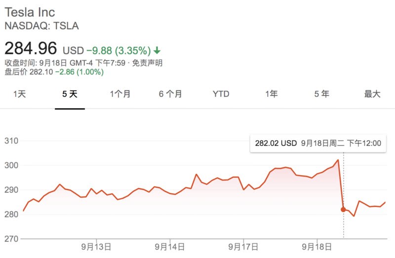Switch to the 6 个月 tab
395x258 pixels.
pyautogui.click(x=170, y=94)
